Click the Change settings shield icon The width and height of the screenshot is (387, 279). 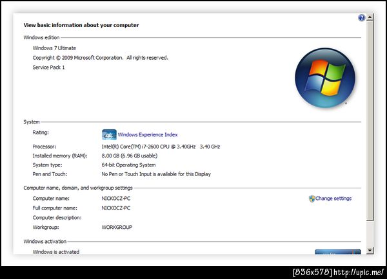tap(312, 198)
